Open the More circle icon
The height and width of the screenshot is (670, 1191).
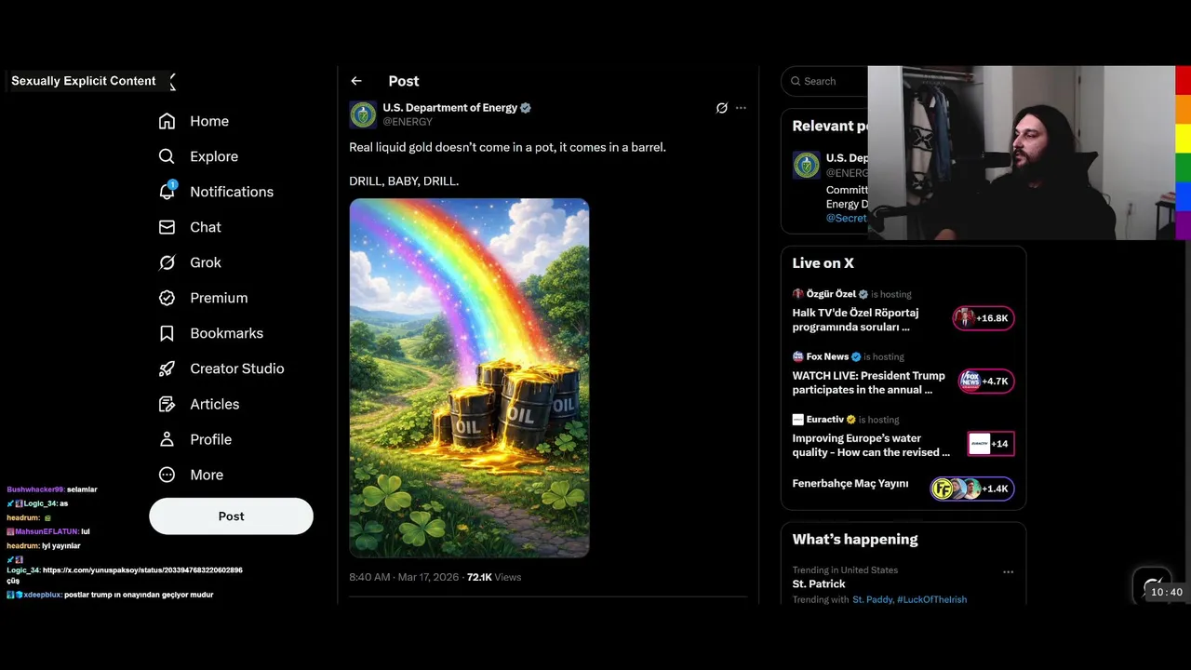167,475
